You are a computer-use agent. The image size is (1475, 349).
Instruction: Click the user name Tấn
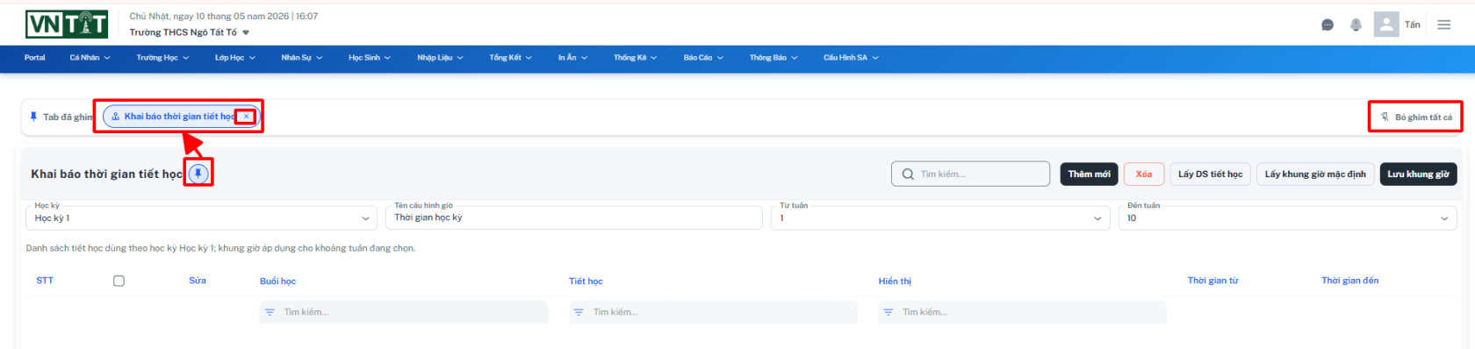click(1412, 25)
